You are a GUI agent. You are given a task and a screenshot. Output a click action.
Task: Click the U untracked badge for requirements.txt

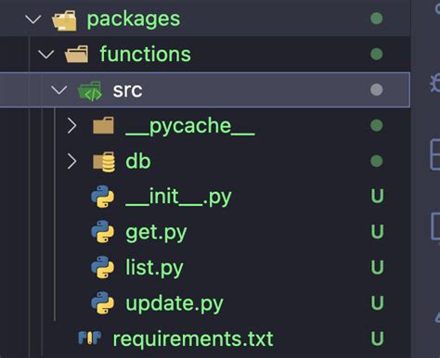[x=378, y=339]
